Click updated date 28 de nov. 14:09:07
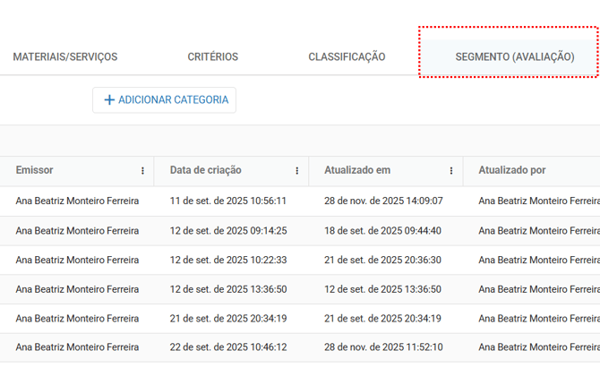Viewport: 600px width, 368px height. pyautogui.click(x=383, y=201)
